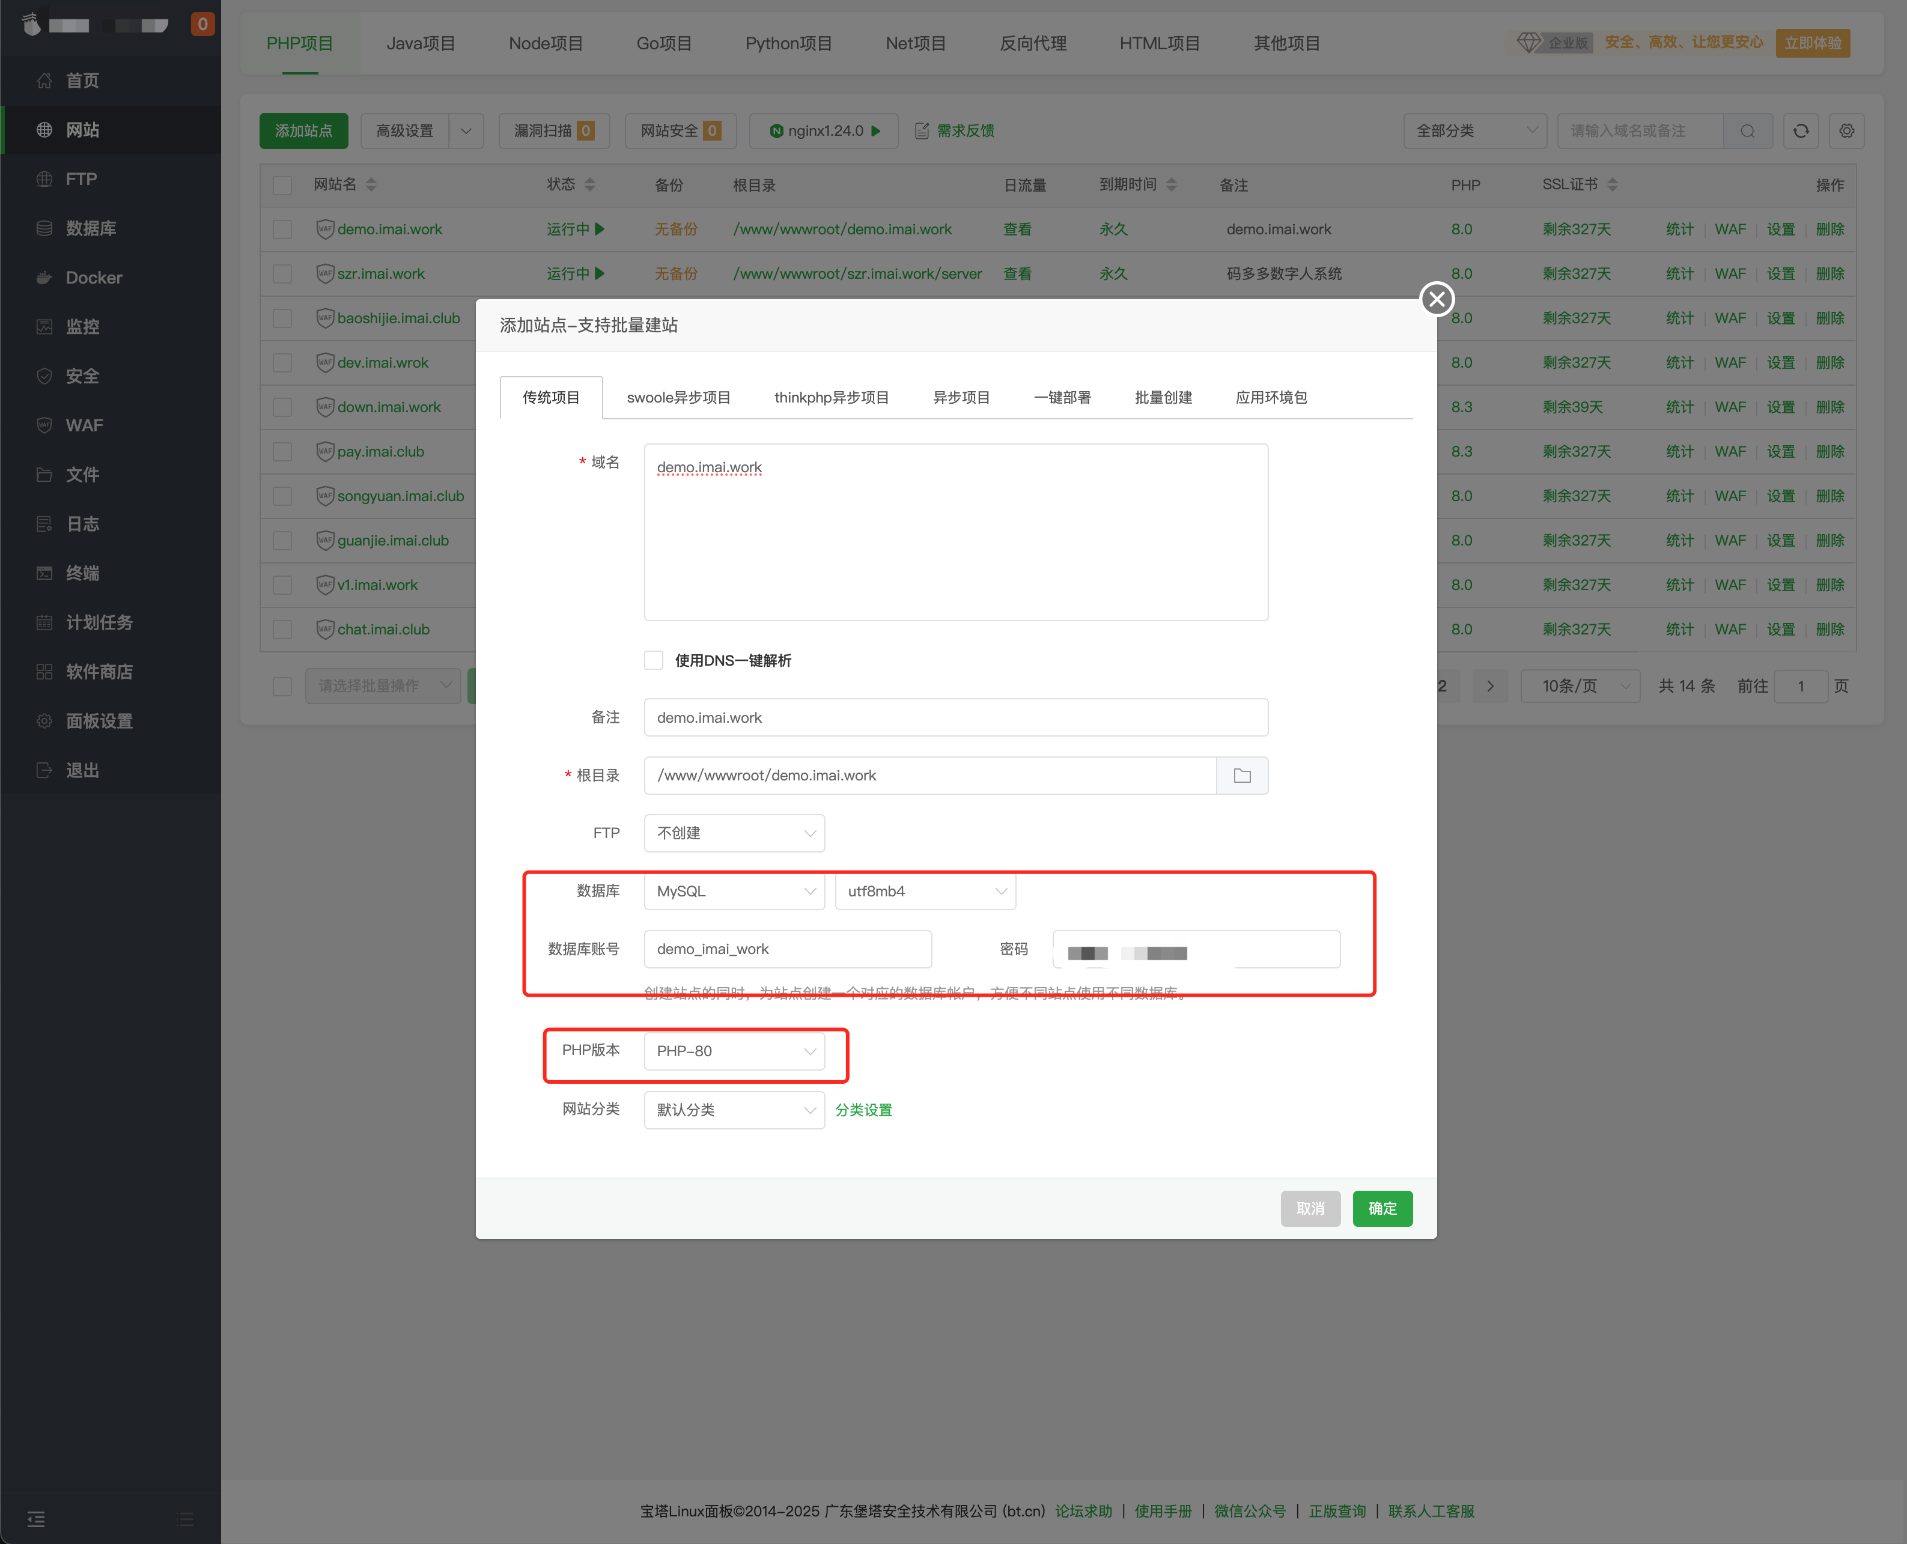Click the search magnifier icon
Screen dimensions: 1907x1544
pos(1747,131)
